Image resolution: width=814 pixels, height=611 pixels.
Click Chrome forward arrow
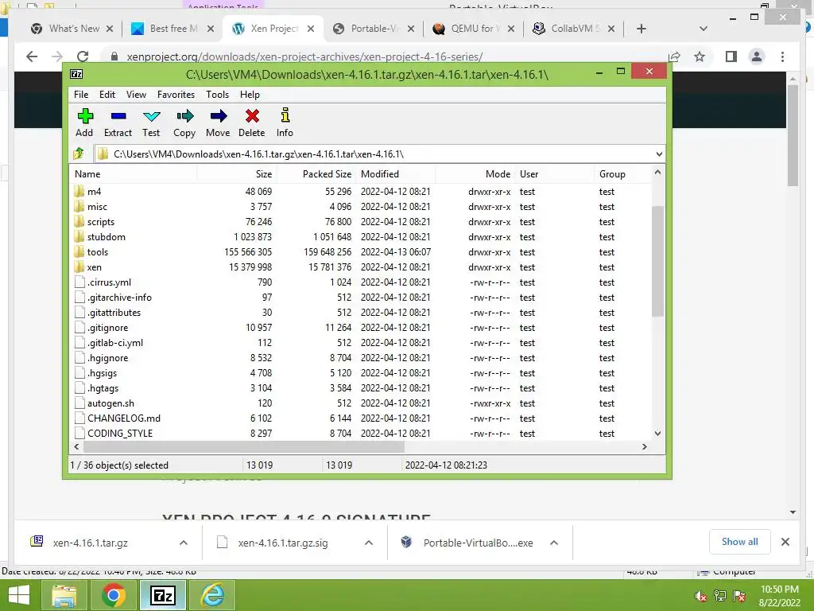[57, 56]
